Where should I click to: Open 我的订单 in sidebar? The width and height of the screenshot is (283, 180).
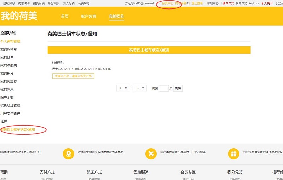[x=7, y=57]
